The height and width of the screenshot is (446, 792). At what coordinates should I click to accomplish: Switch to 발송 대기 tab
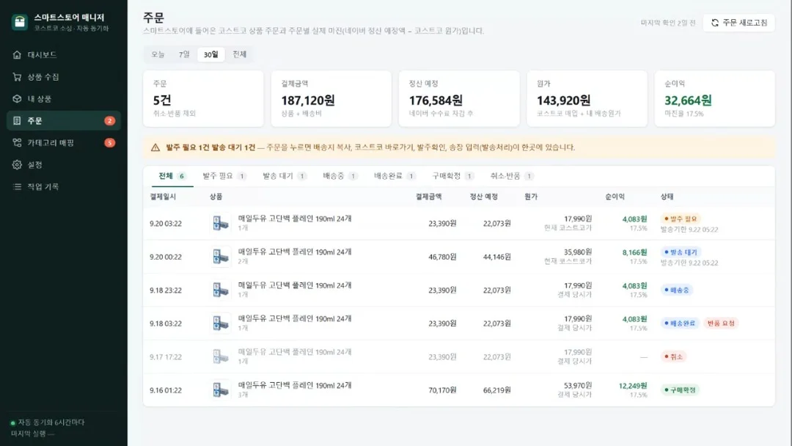tap(285, 176)
